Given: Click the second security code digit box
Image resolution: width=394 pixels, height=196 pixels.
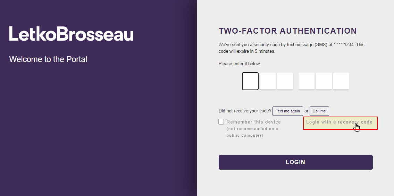Looking at the screenshot, I should click(x=268, y=81).
